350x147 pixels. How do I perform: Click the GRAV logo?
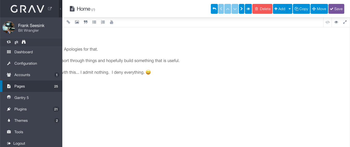[x=27, y=9]
